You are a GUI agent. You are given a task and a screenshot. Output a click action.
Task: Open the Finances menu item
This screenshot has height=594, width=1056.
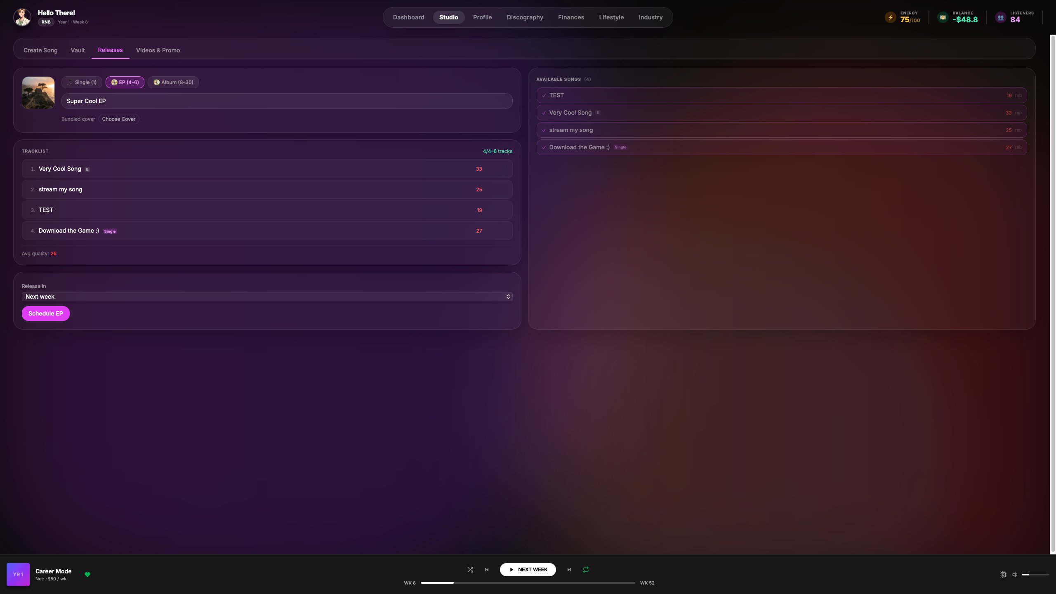point(571,17)
